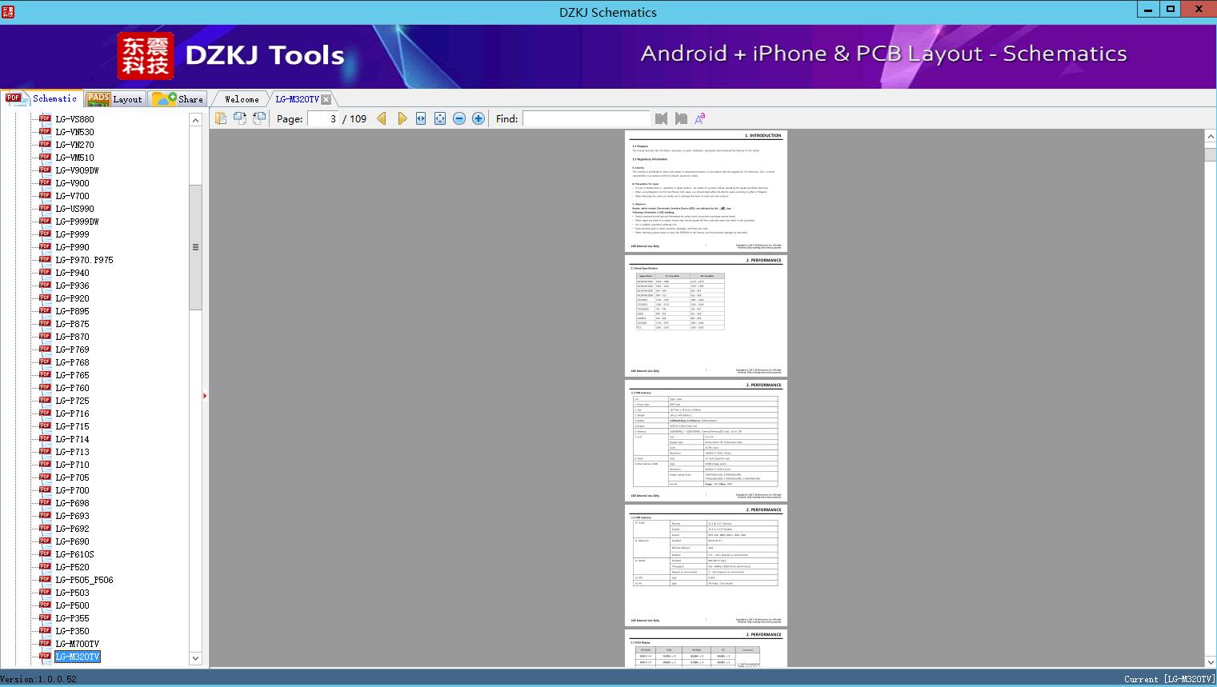Switch to the Schematic tab
The width and height of the screenshot is (1217, 687).
[42, 98]
